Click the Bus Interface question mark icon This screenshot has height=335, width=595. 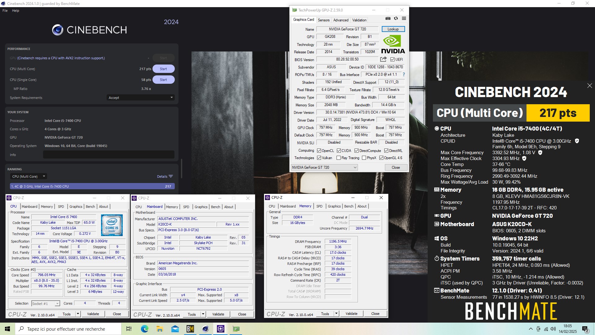tap(403, 74)
